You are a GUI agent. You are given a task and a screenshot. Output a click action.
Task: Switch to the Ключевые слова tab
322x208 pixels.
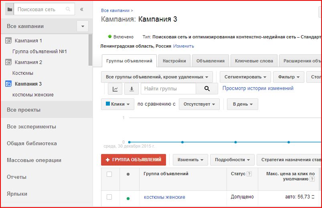(254, 61)
